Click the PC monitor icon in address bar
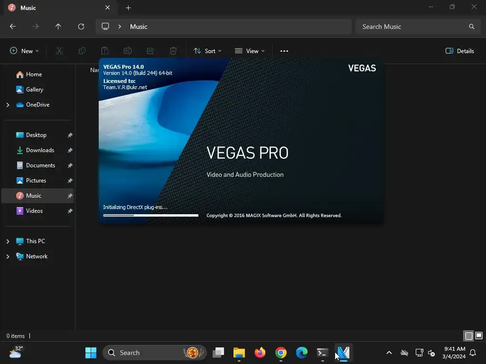The width and height of the screenshot is (486, 364). 105,27
